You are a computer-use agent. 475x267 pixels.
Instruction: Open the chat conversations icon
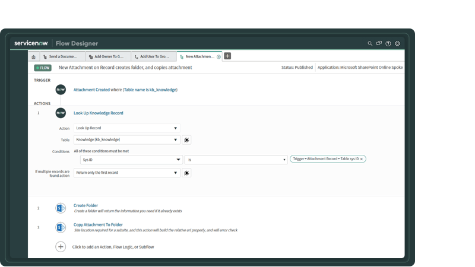coord(379,43)
